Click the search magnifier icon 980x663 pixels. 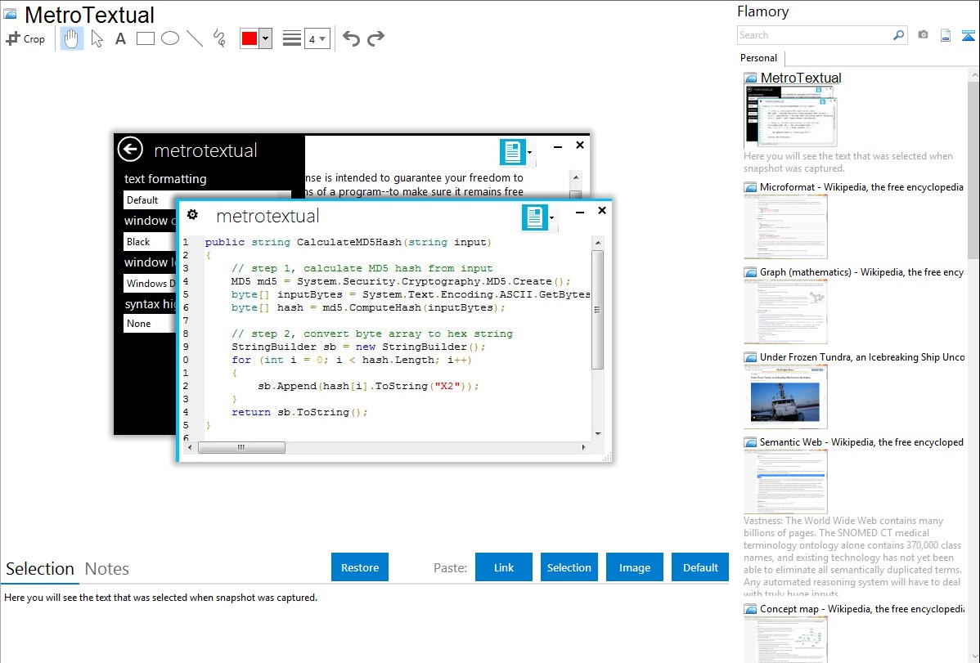point(899,35)
